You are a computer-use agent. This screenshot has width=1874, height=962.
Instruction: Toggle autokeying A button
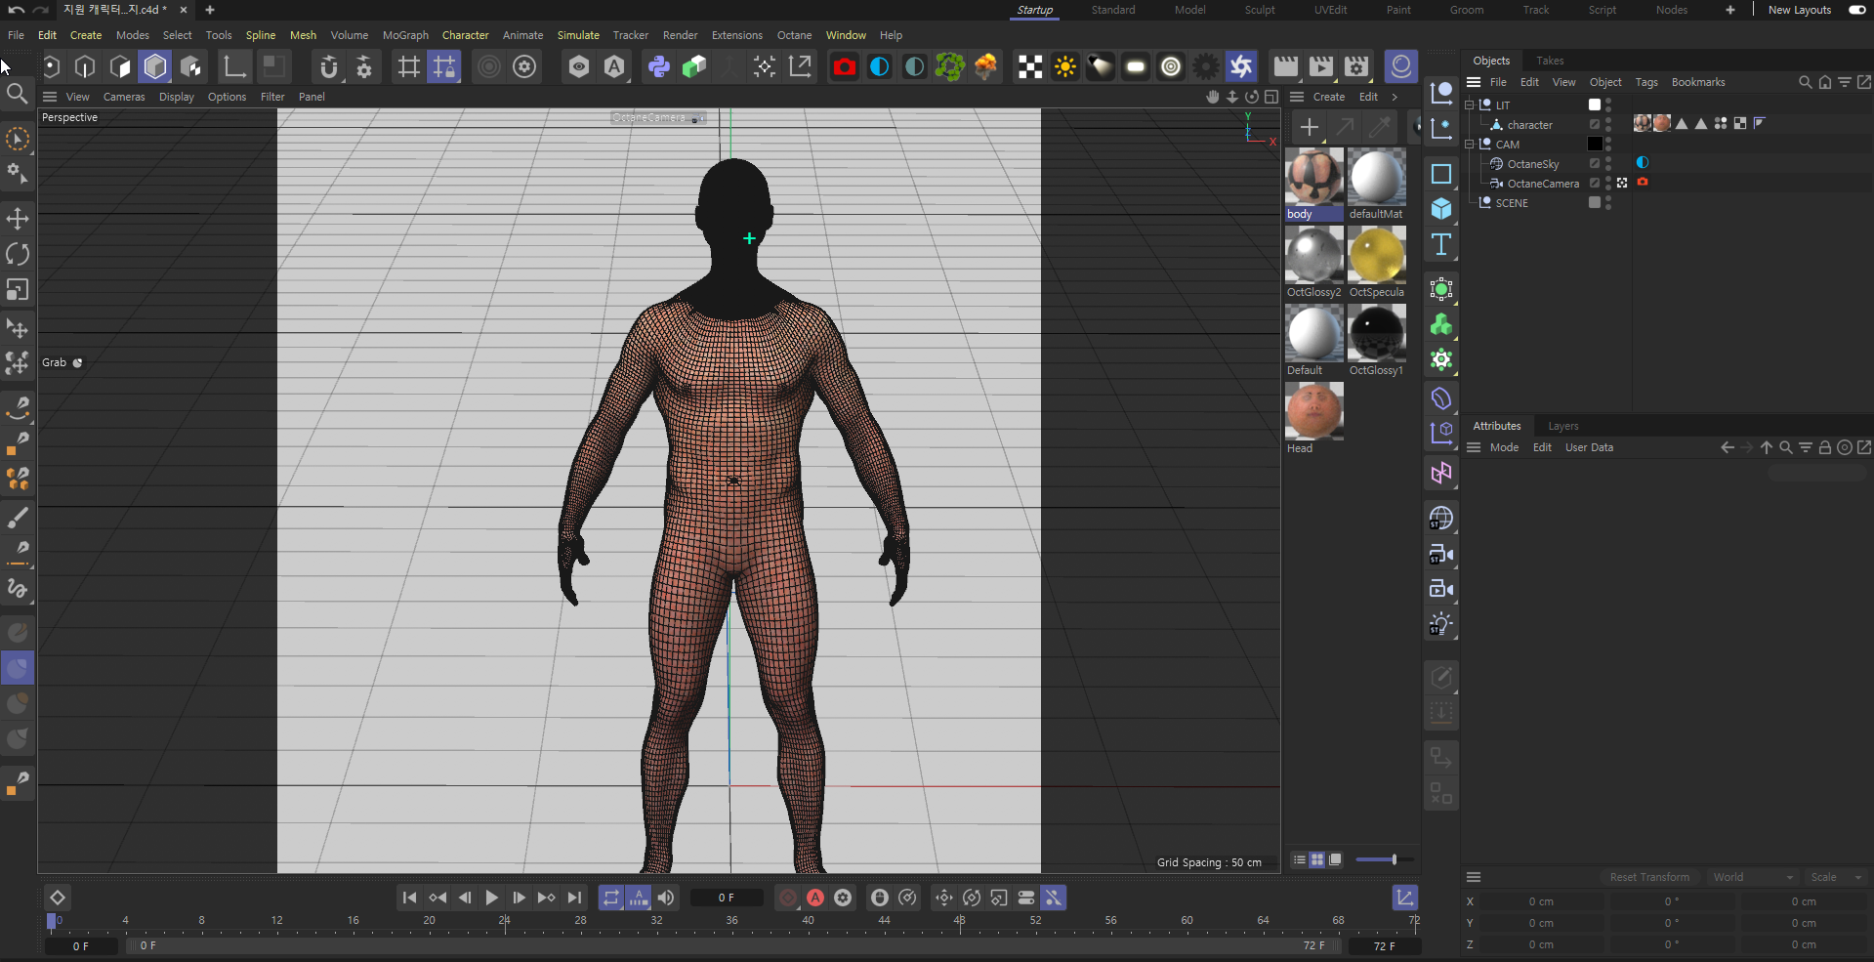pos(815,898)
